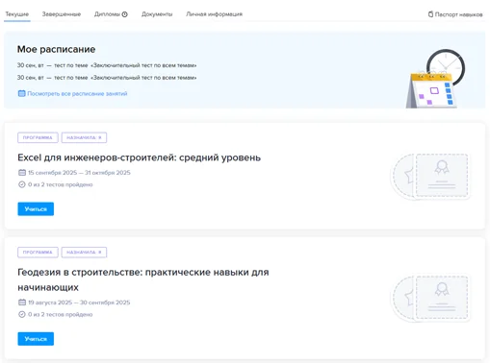Screen dimensions: 490x363
Task: Click the clock icon next to Дипломы
Action: coord(125,14)
